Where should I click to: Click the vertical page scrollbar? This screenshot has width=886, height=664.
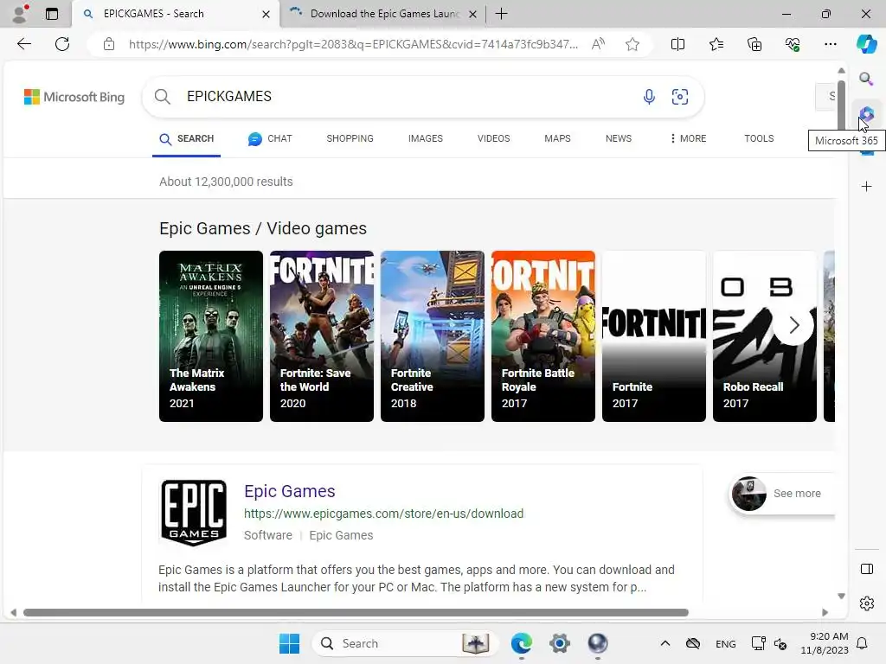841,105
